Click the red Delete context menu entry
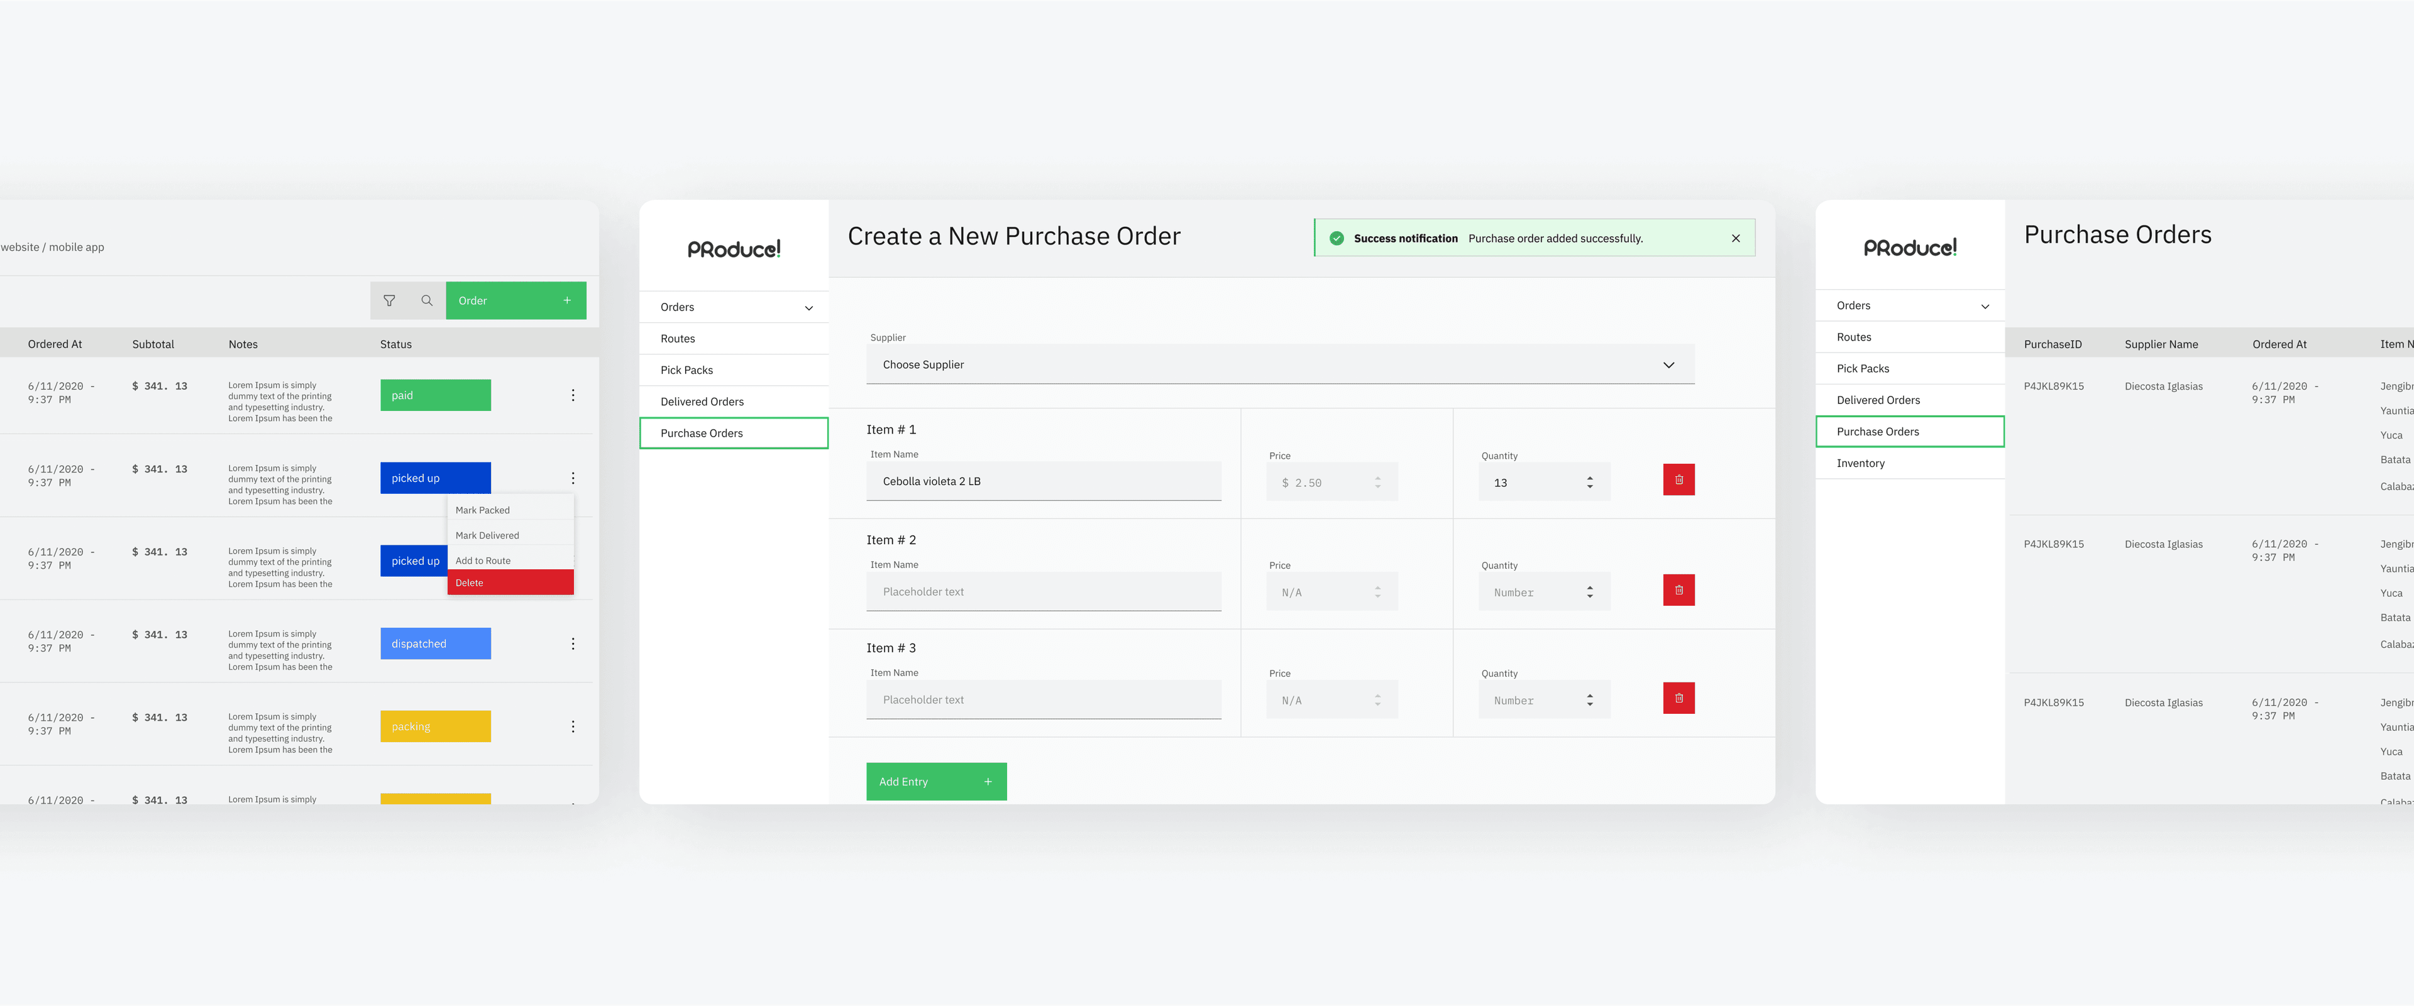 click(510, 582)
